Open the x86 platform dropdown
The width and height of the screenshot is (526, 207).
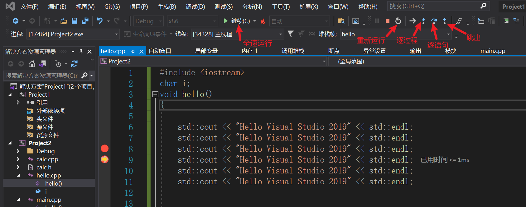pos(192,21)
